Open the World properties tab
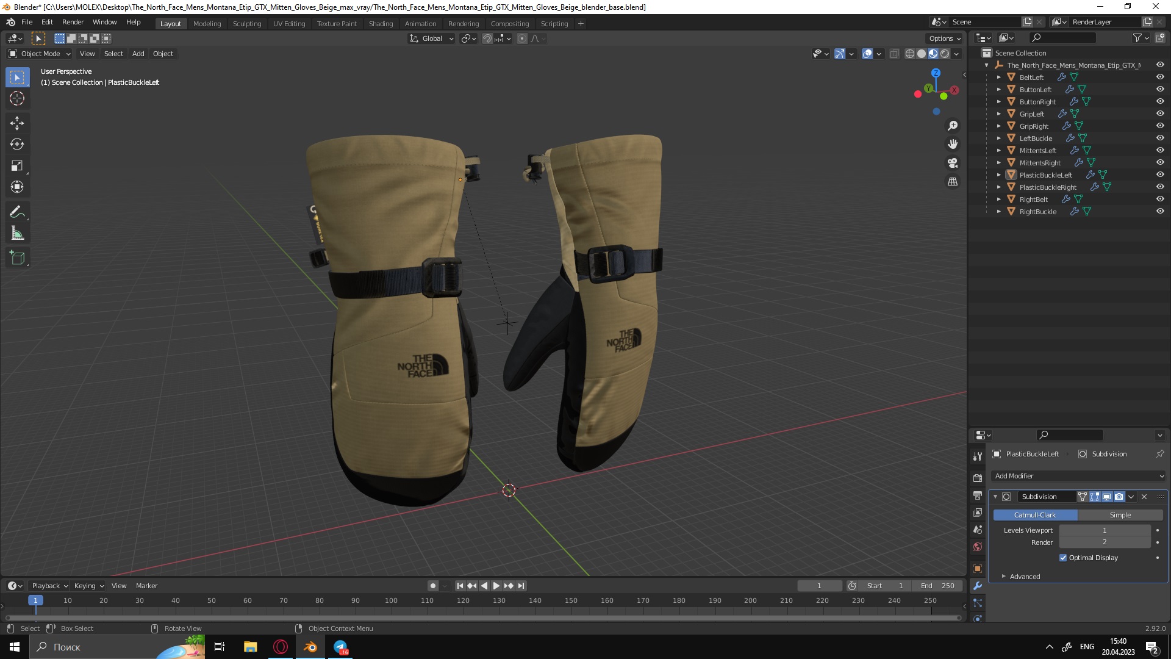Viewport: 1171px width, 659px height. pos(978,547)
